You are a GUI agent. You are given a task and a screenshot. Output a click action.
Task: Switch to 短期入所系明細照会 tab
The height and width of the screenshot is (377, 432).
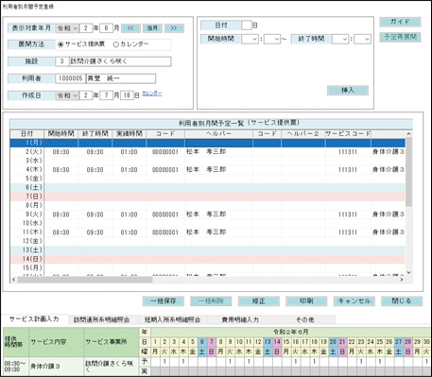pos(172,319)
